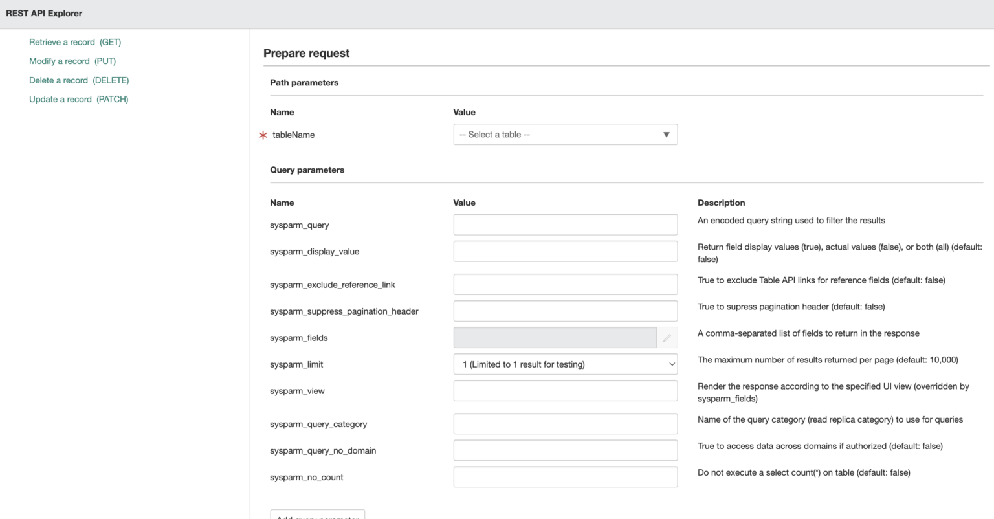
Task: Click the sysparm_query_no_domain input field
Action: click(x=565, y=449)
